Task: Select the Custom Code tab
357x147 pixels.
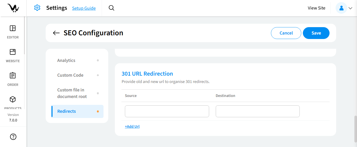Action: (x=70, y=75)
